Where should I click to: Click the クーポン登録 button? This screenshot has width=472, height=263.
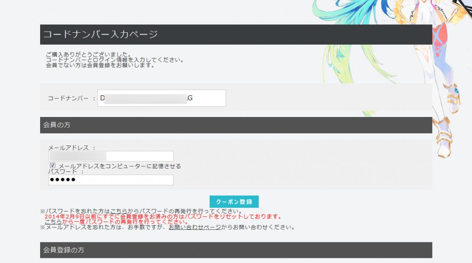pos(234,202)
